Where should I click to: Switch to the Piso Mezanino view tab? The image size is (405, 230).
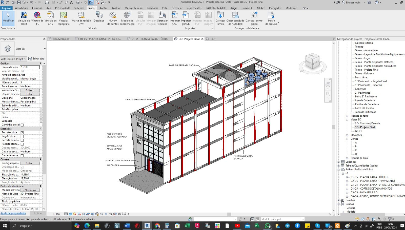[61, 39]
